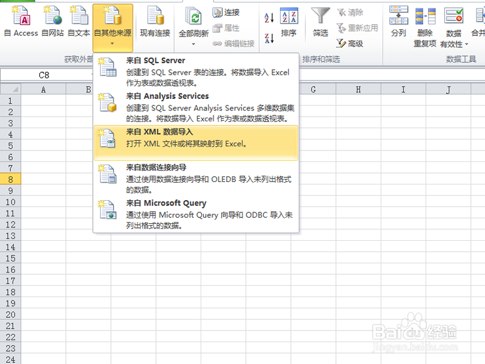Click 清除 clear filter item
This screenshot has width=485, height=364.
(350, 12)
